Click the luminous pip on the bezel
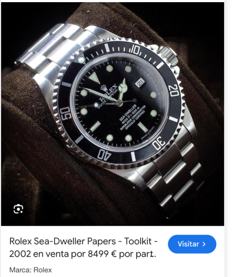The image size is (235, 277). click(81, 60)
